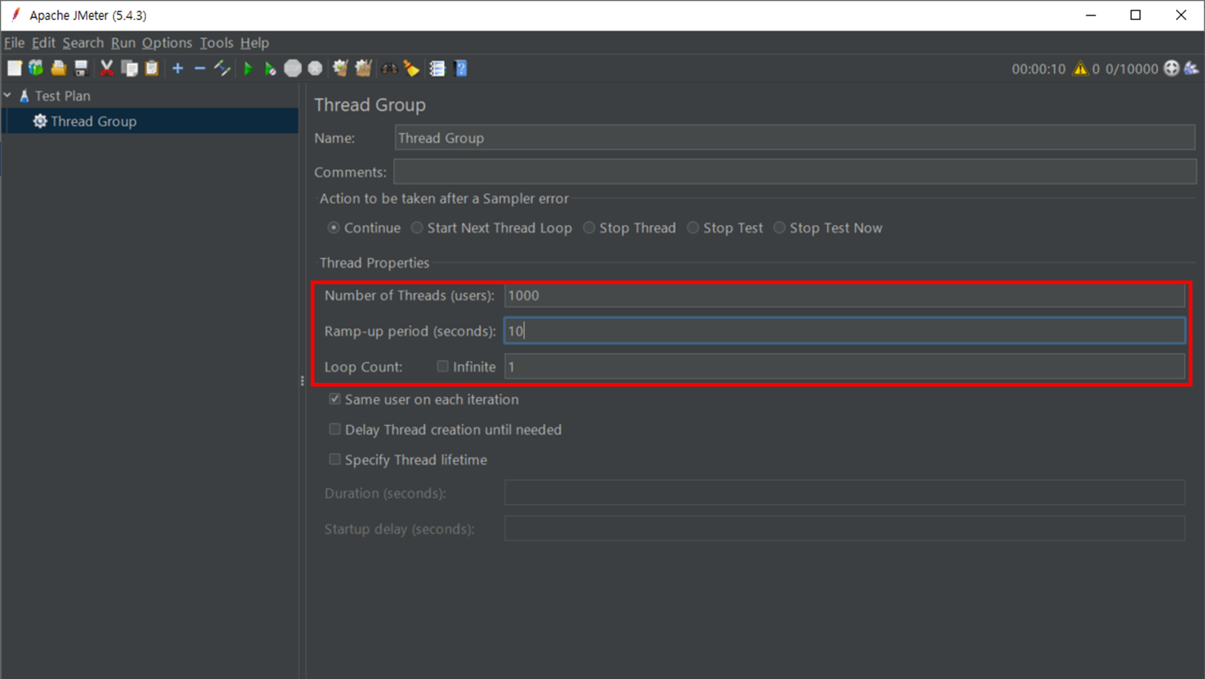Click the Thread Properties section label
This screenshot has width=1205, height=679.
pyautogui.click(x=374, y=263)
